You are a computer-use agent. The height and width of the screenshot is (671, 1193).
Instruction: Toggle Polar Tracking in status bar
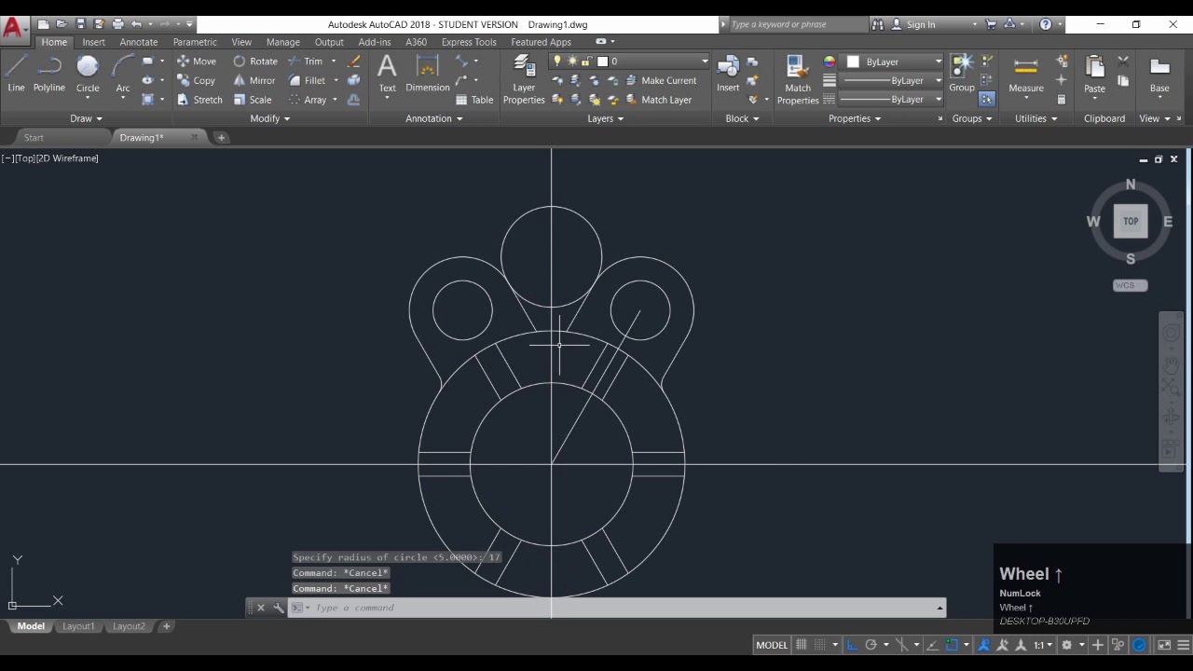point(871,645)
